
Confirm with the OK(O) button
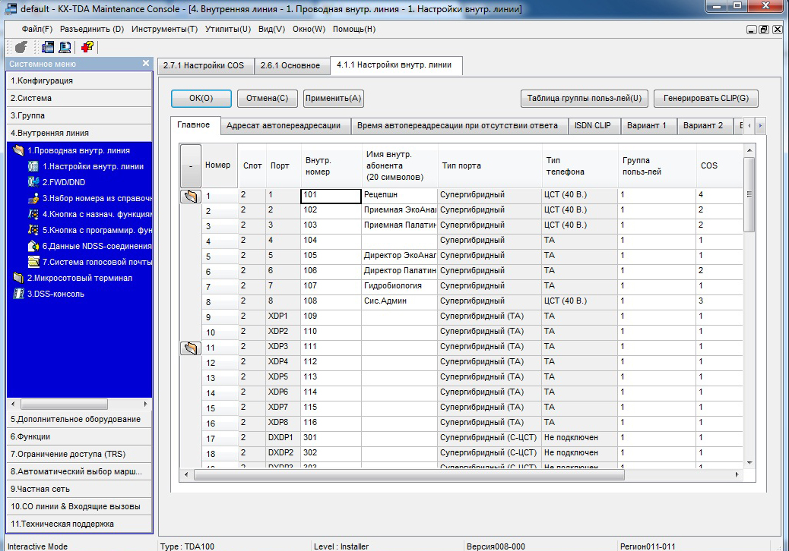point(201,99)
